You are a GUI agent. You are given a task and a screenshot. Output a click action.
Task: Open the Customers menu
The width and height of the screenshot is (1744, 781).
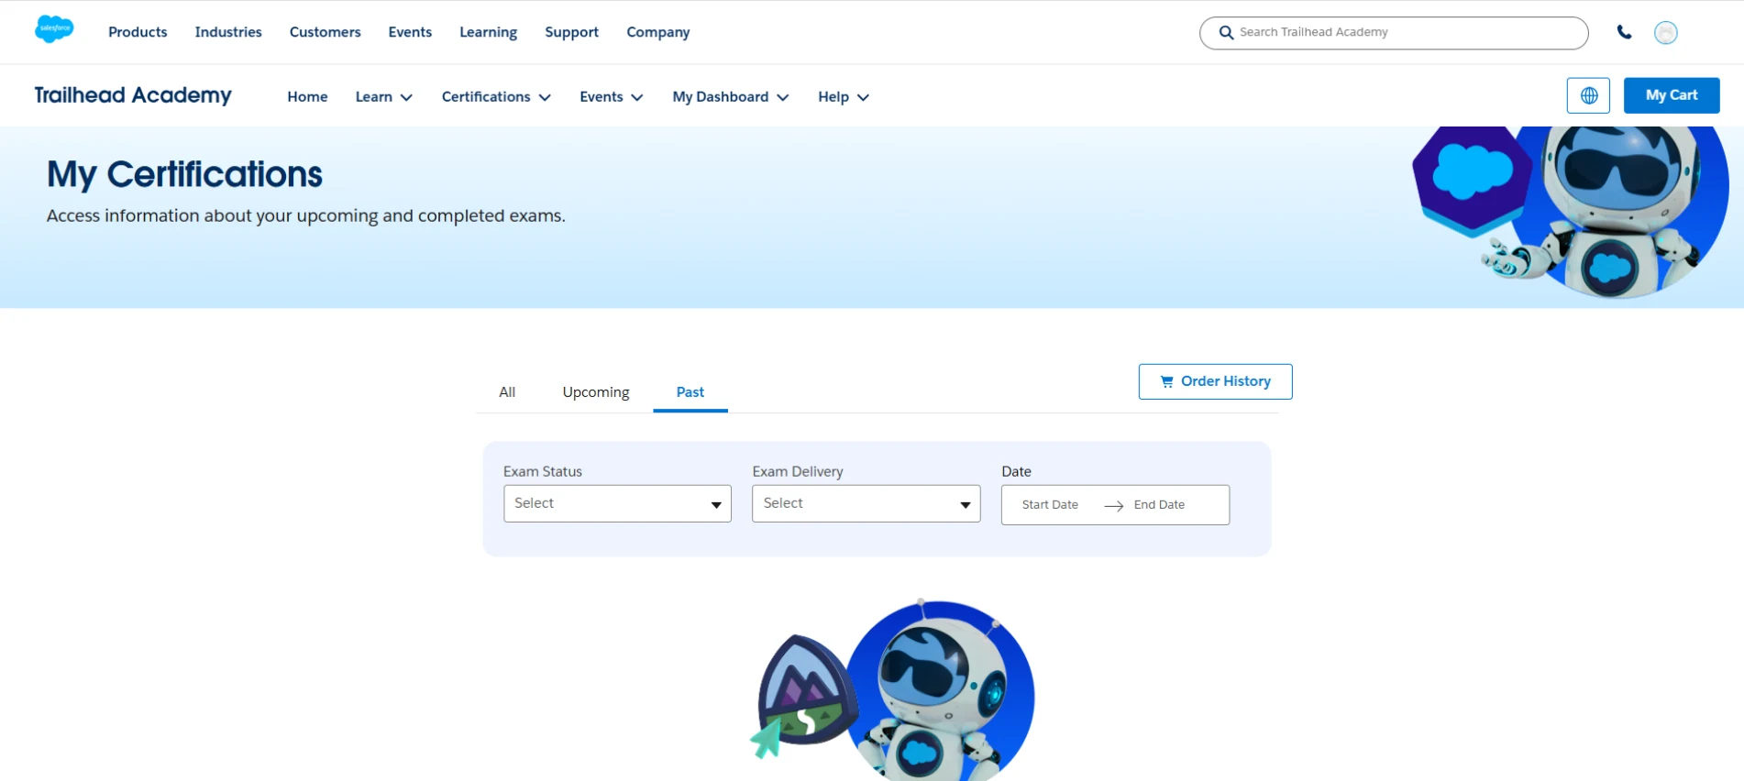326,32
